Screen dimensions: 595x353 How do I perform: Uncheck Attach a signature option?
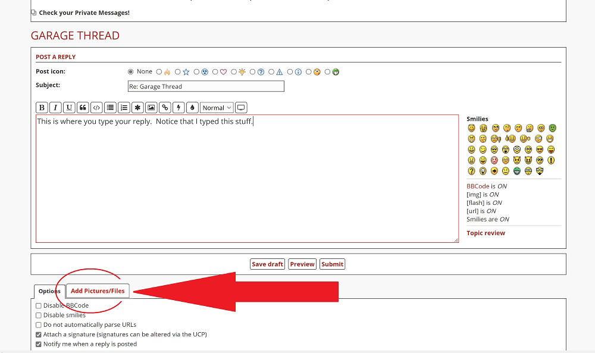point(39,335)
